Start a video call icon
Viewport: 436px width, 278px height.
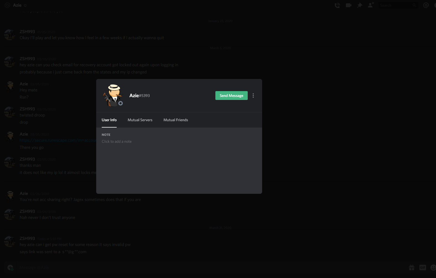point(348,5)
